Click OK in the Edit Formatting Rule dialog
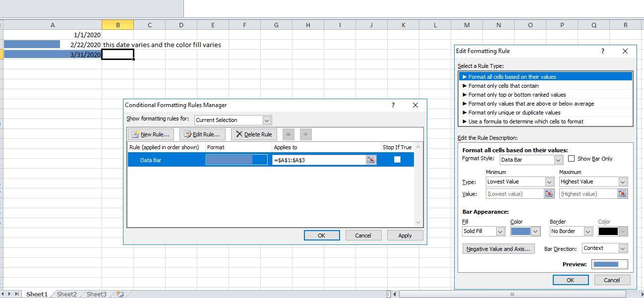 tap(571, 280)
